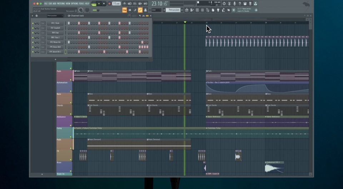
Task: Open the FILE menu
Action: [46, 4]
